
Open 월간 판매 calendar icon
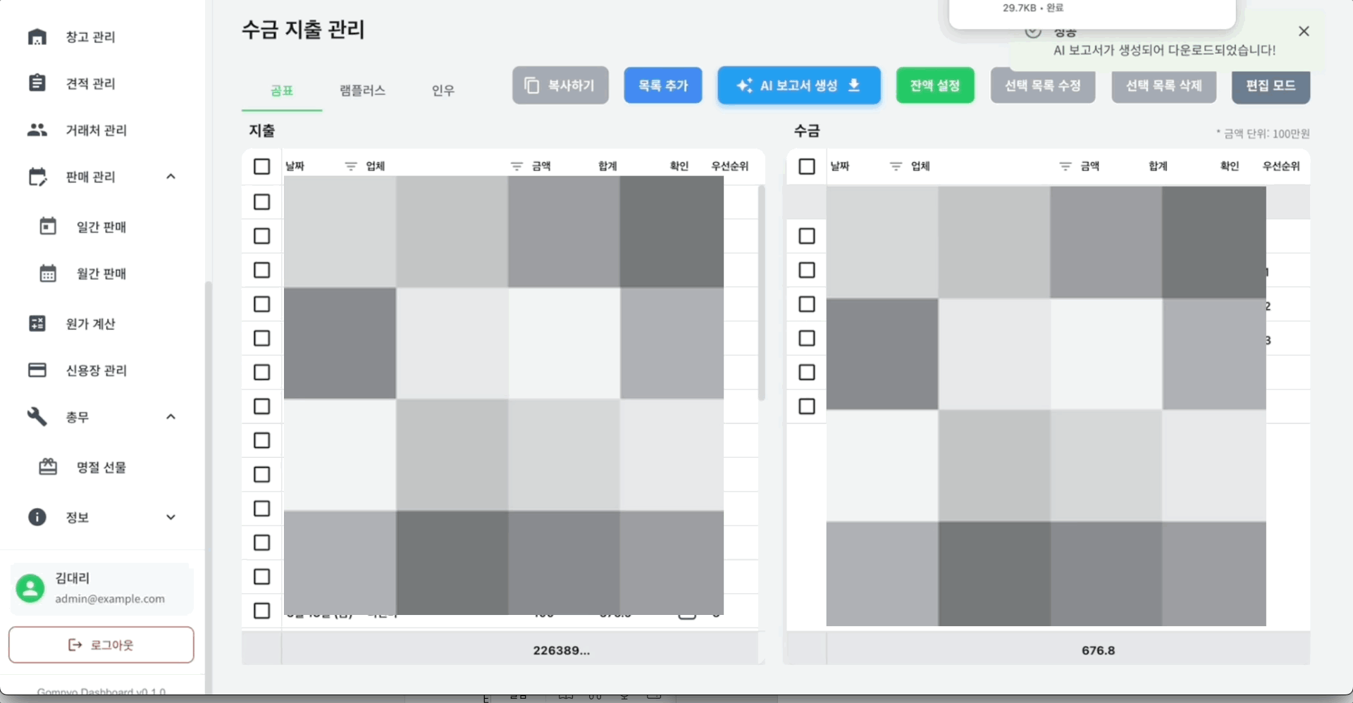point(48,273)
